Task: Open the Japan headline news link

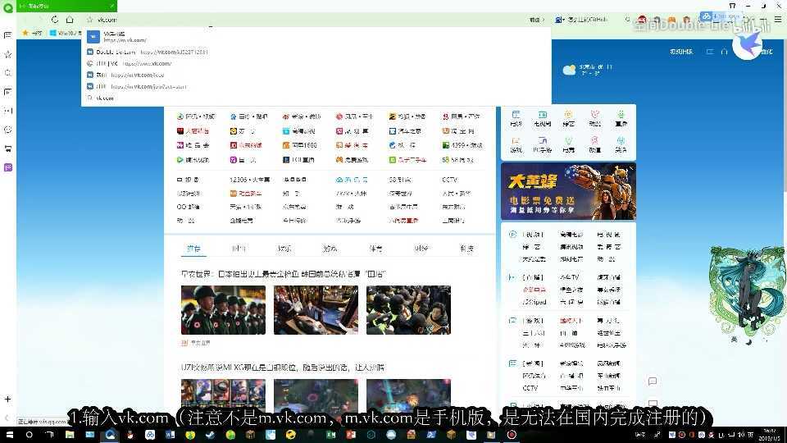Action: [x=283, y=274]
